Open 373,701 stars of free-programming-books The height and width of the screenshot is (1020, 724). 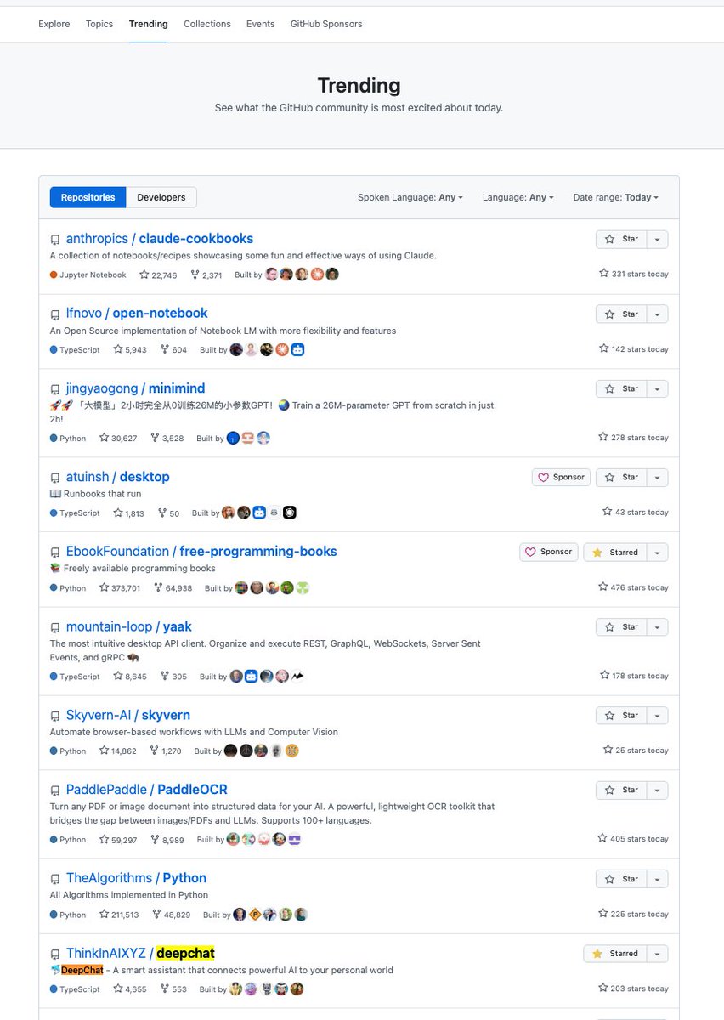coord(120,587)
